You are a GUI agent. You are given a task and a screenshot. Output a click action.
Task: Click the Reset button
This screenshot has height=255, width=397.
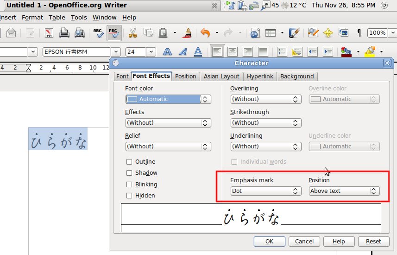coord(373,242)
